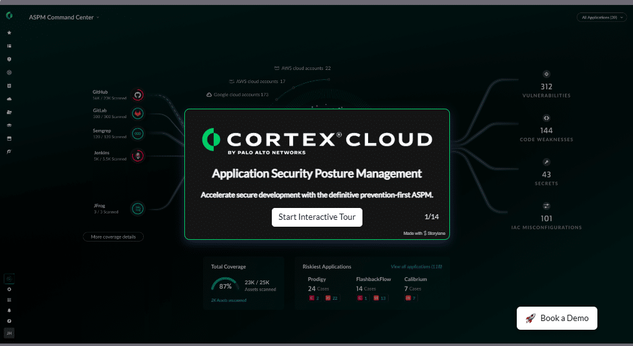The width and height of the screenshot is (633, 346).
Task: Open the JH user profile avatar
Action: coord(9,333)
